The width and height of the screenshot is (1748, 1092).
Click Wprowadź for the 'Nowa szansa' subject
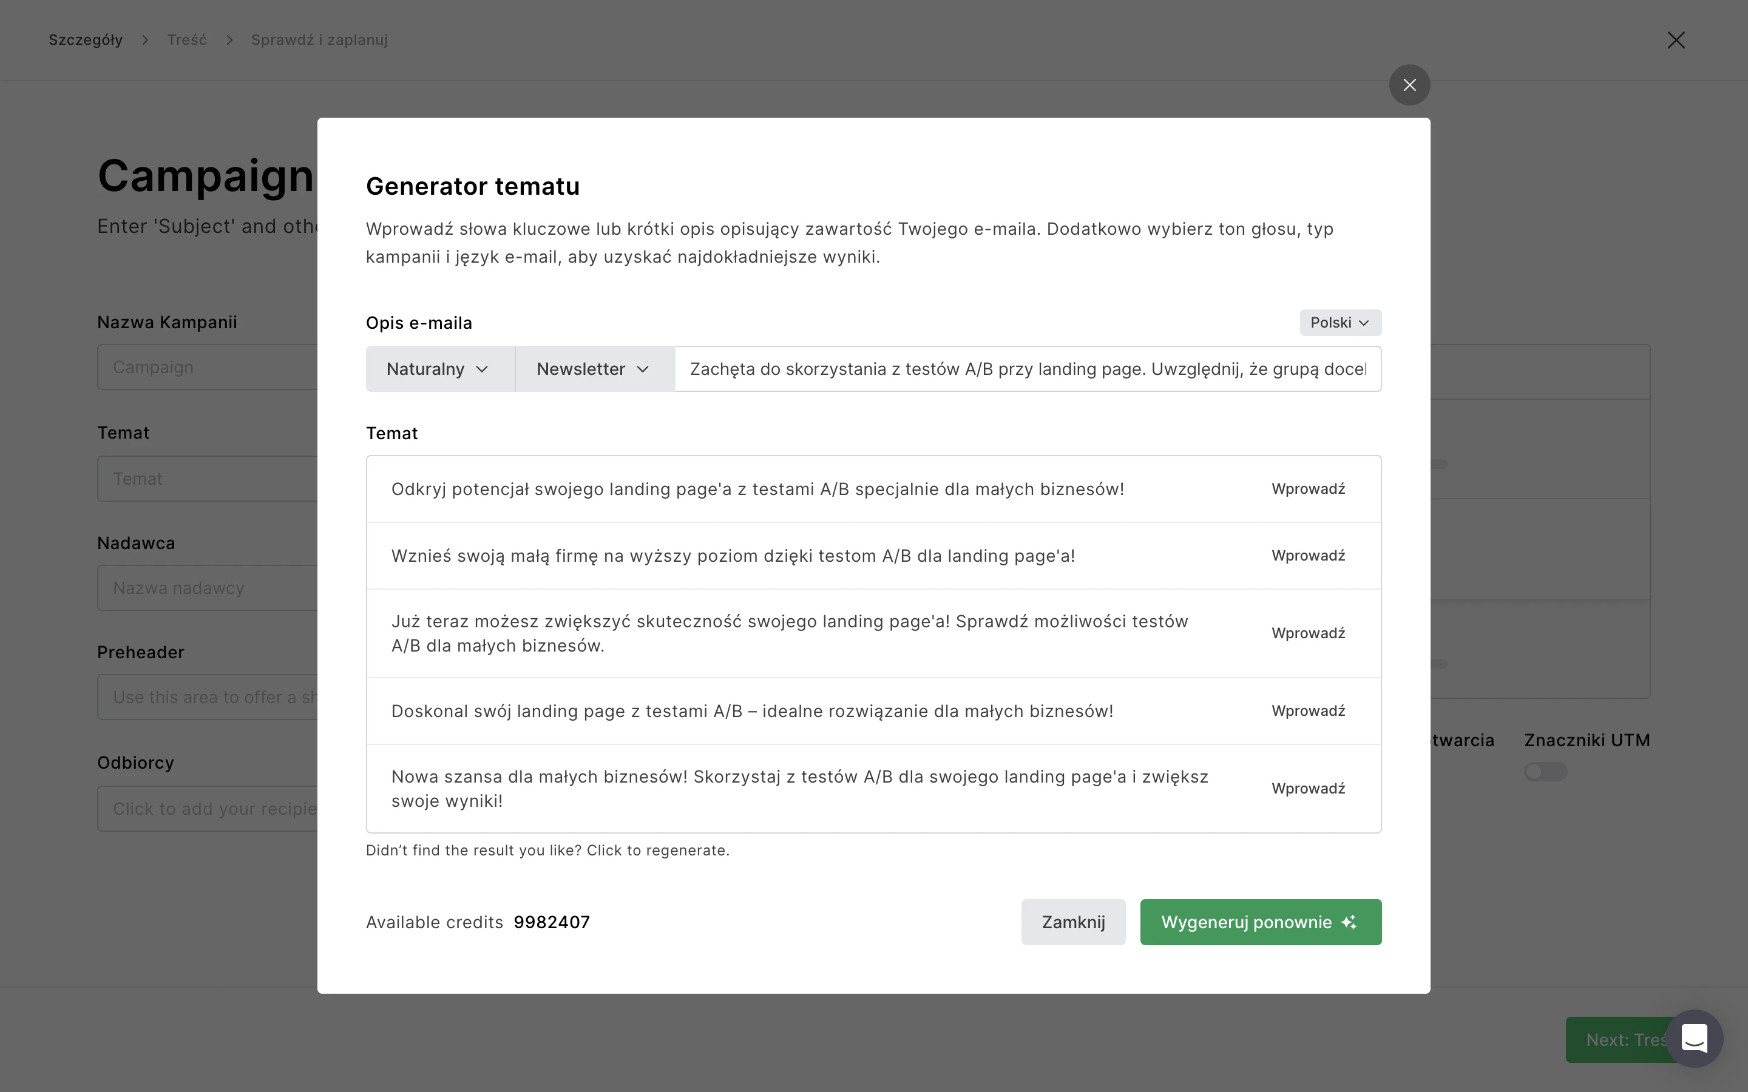[x=1308, y=789]
